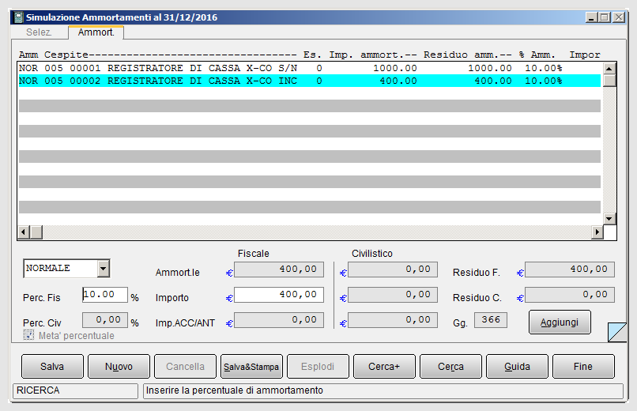Click the Fine button
The height and width of the screenshot is (411, 637).
[x=583, y=366]
